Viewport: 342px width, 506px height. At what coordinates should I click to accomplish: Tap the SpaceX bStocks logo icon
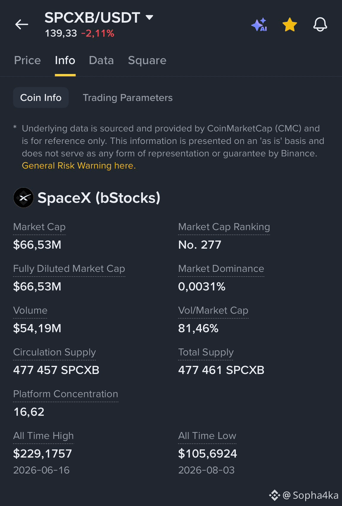point(24,197)
